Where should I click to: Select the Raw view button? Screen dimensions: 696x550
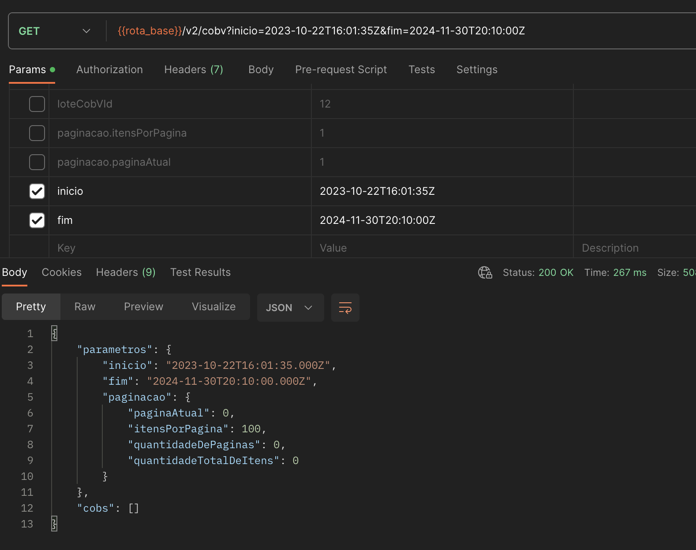85,307
